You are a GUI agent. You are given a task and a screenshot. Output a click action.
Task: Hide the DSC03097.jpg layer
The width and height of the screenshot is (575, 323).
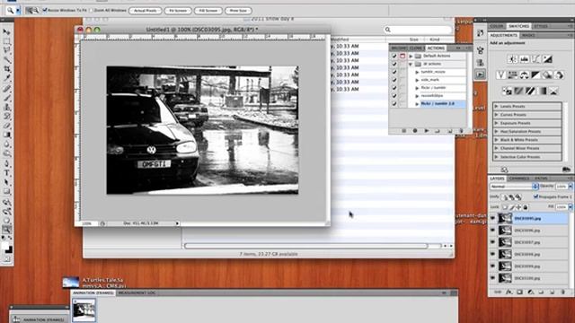click(x=493, y=242)
